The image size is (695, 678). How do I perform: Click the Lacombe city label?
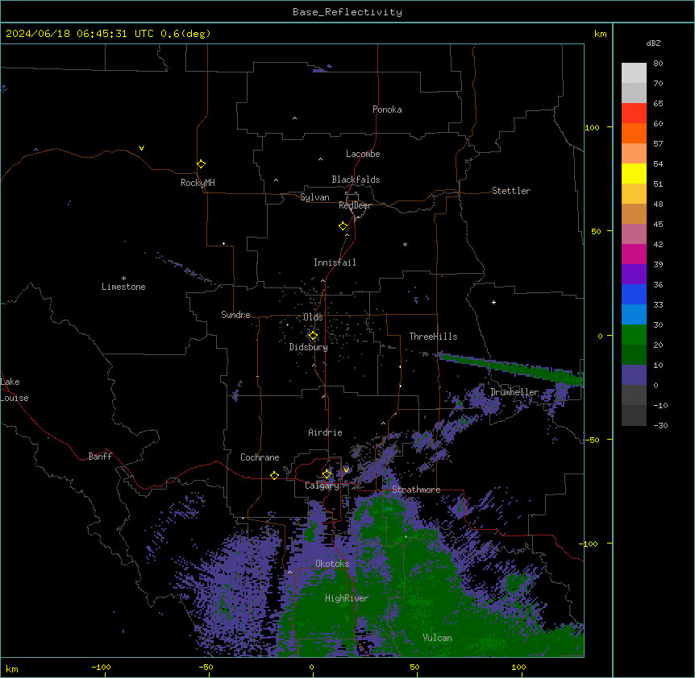tap(363, 154)
